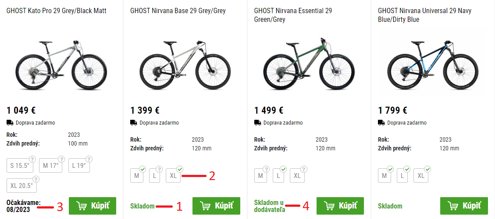Image resolution: width=495 pixels, height=219 pixels.
Task: Click free shipping truck icon under 1 049 €
Action: tap(10, 123)
